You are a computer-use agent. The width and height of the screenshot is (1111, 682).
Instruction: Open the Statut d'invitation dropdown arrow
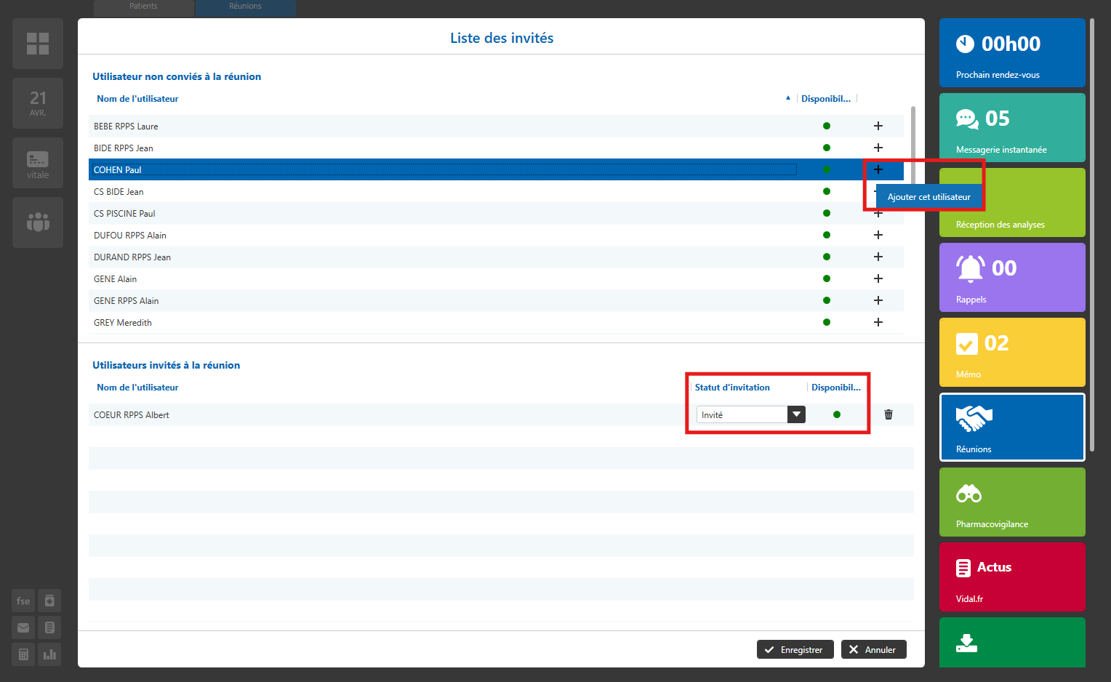pyautogui.click(x=796, y=414)
